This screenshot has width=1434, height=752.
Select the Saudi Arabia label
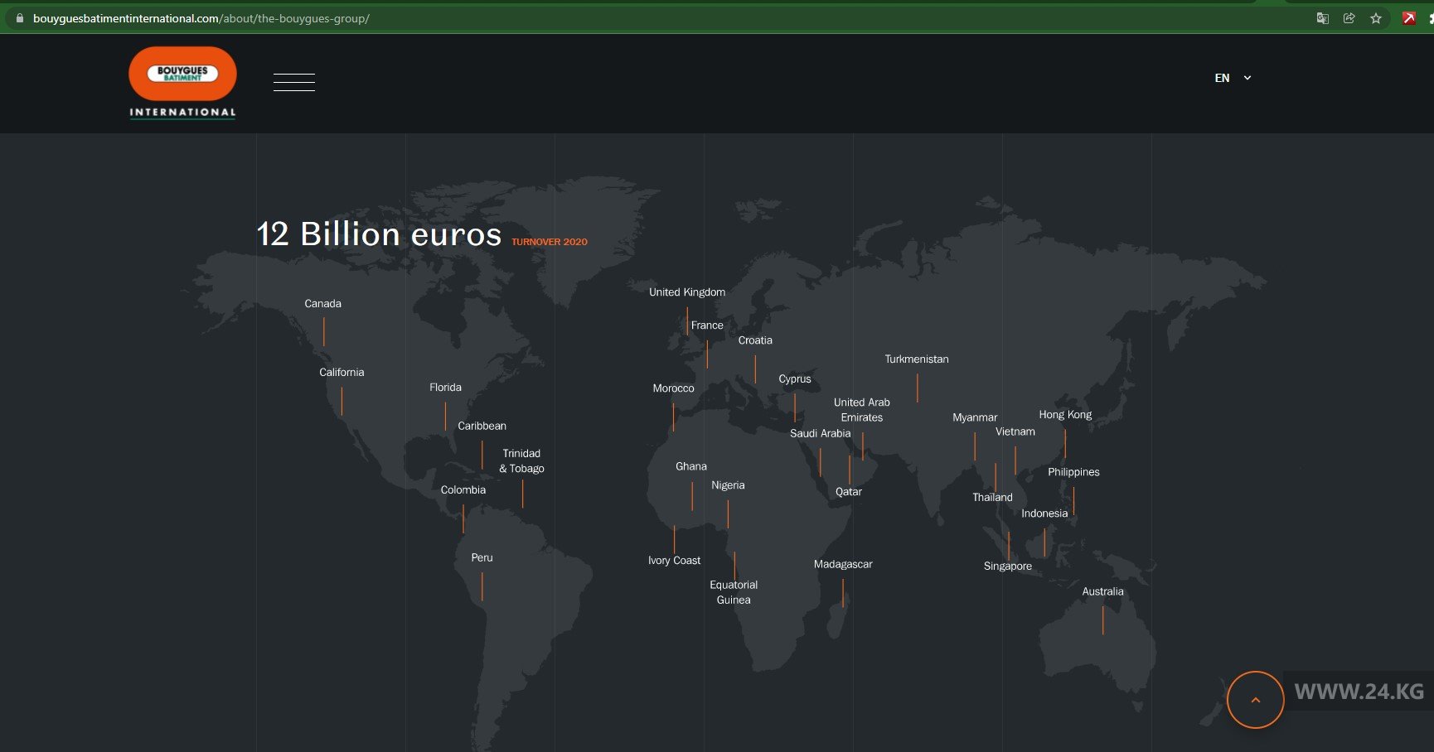(x=821, y=434)
